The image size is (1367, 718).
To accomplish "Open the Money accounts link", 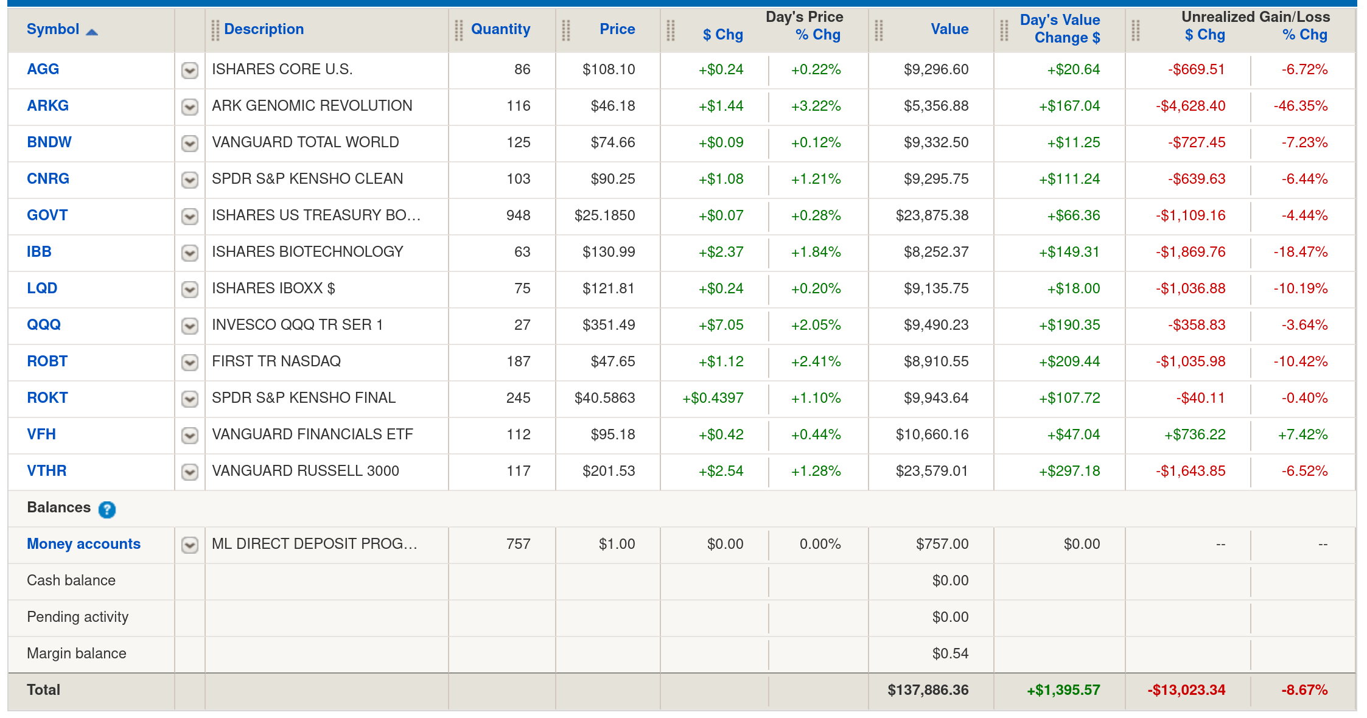I will coord(83,544).
